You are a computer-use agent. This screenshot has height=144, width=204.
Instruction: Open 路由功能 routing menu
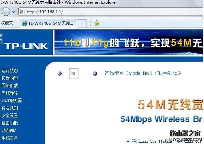pos(10,123)
